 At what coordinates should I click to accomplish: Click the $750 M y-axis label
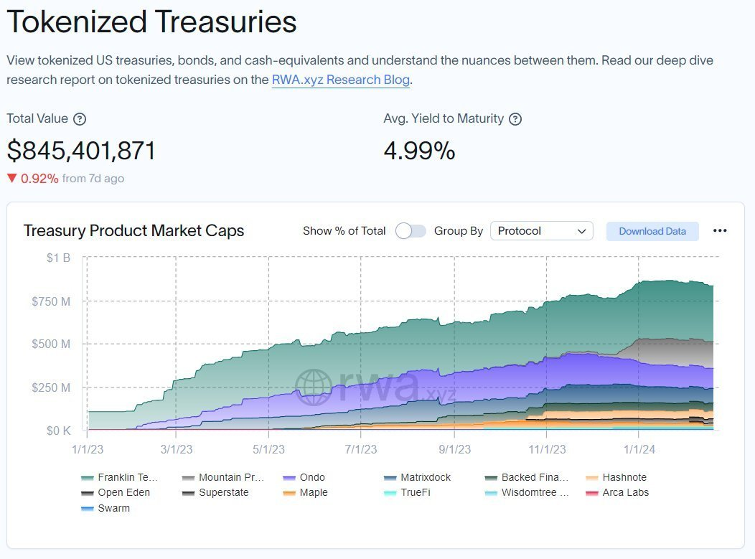click(51, 301)
